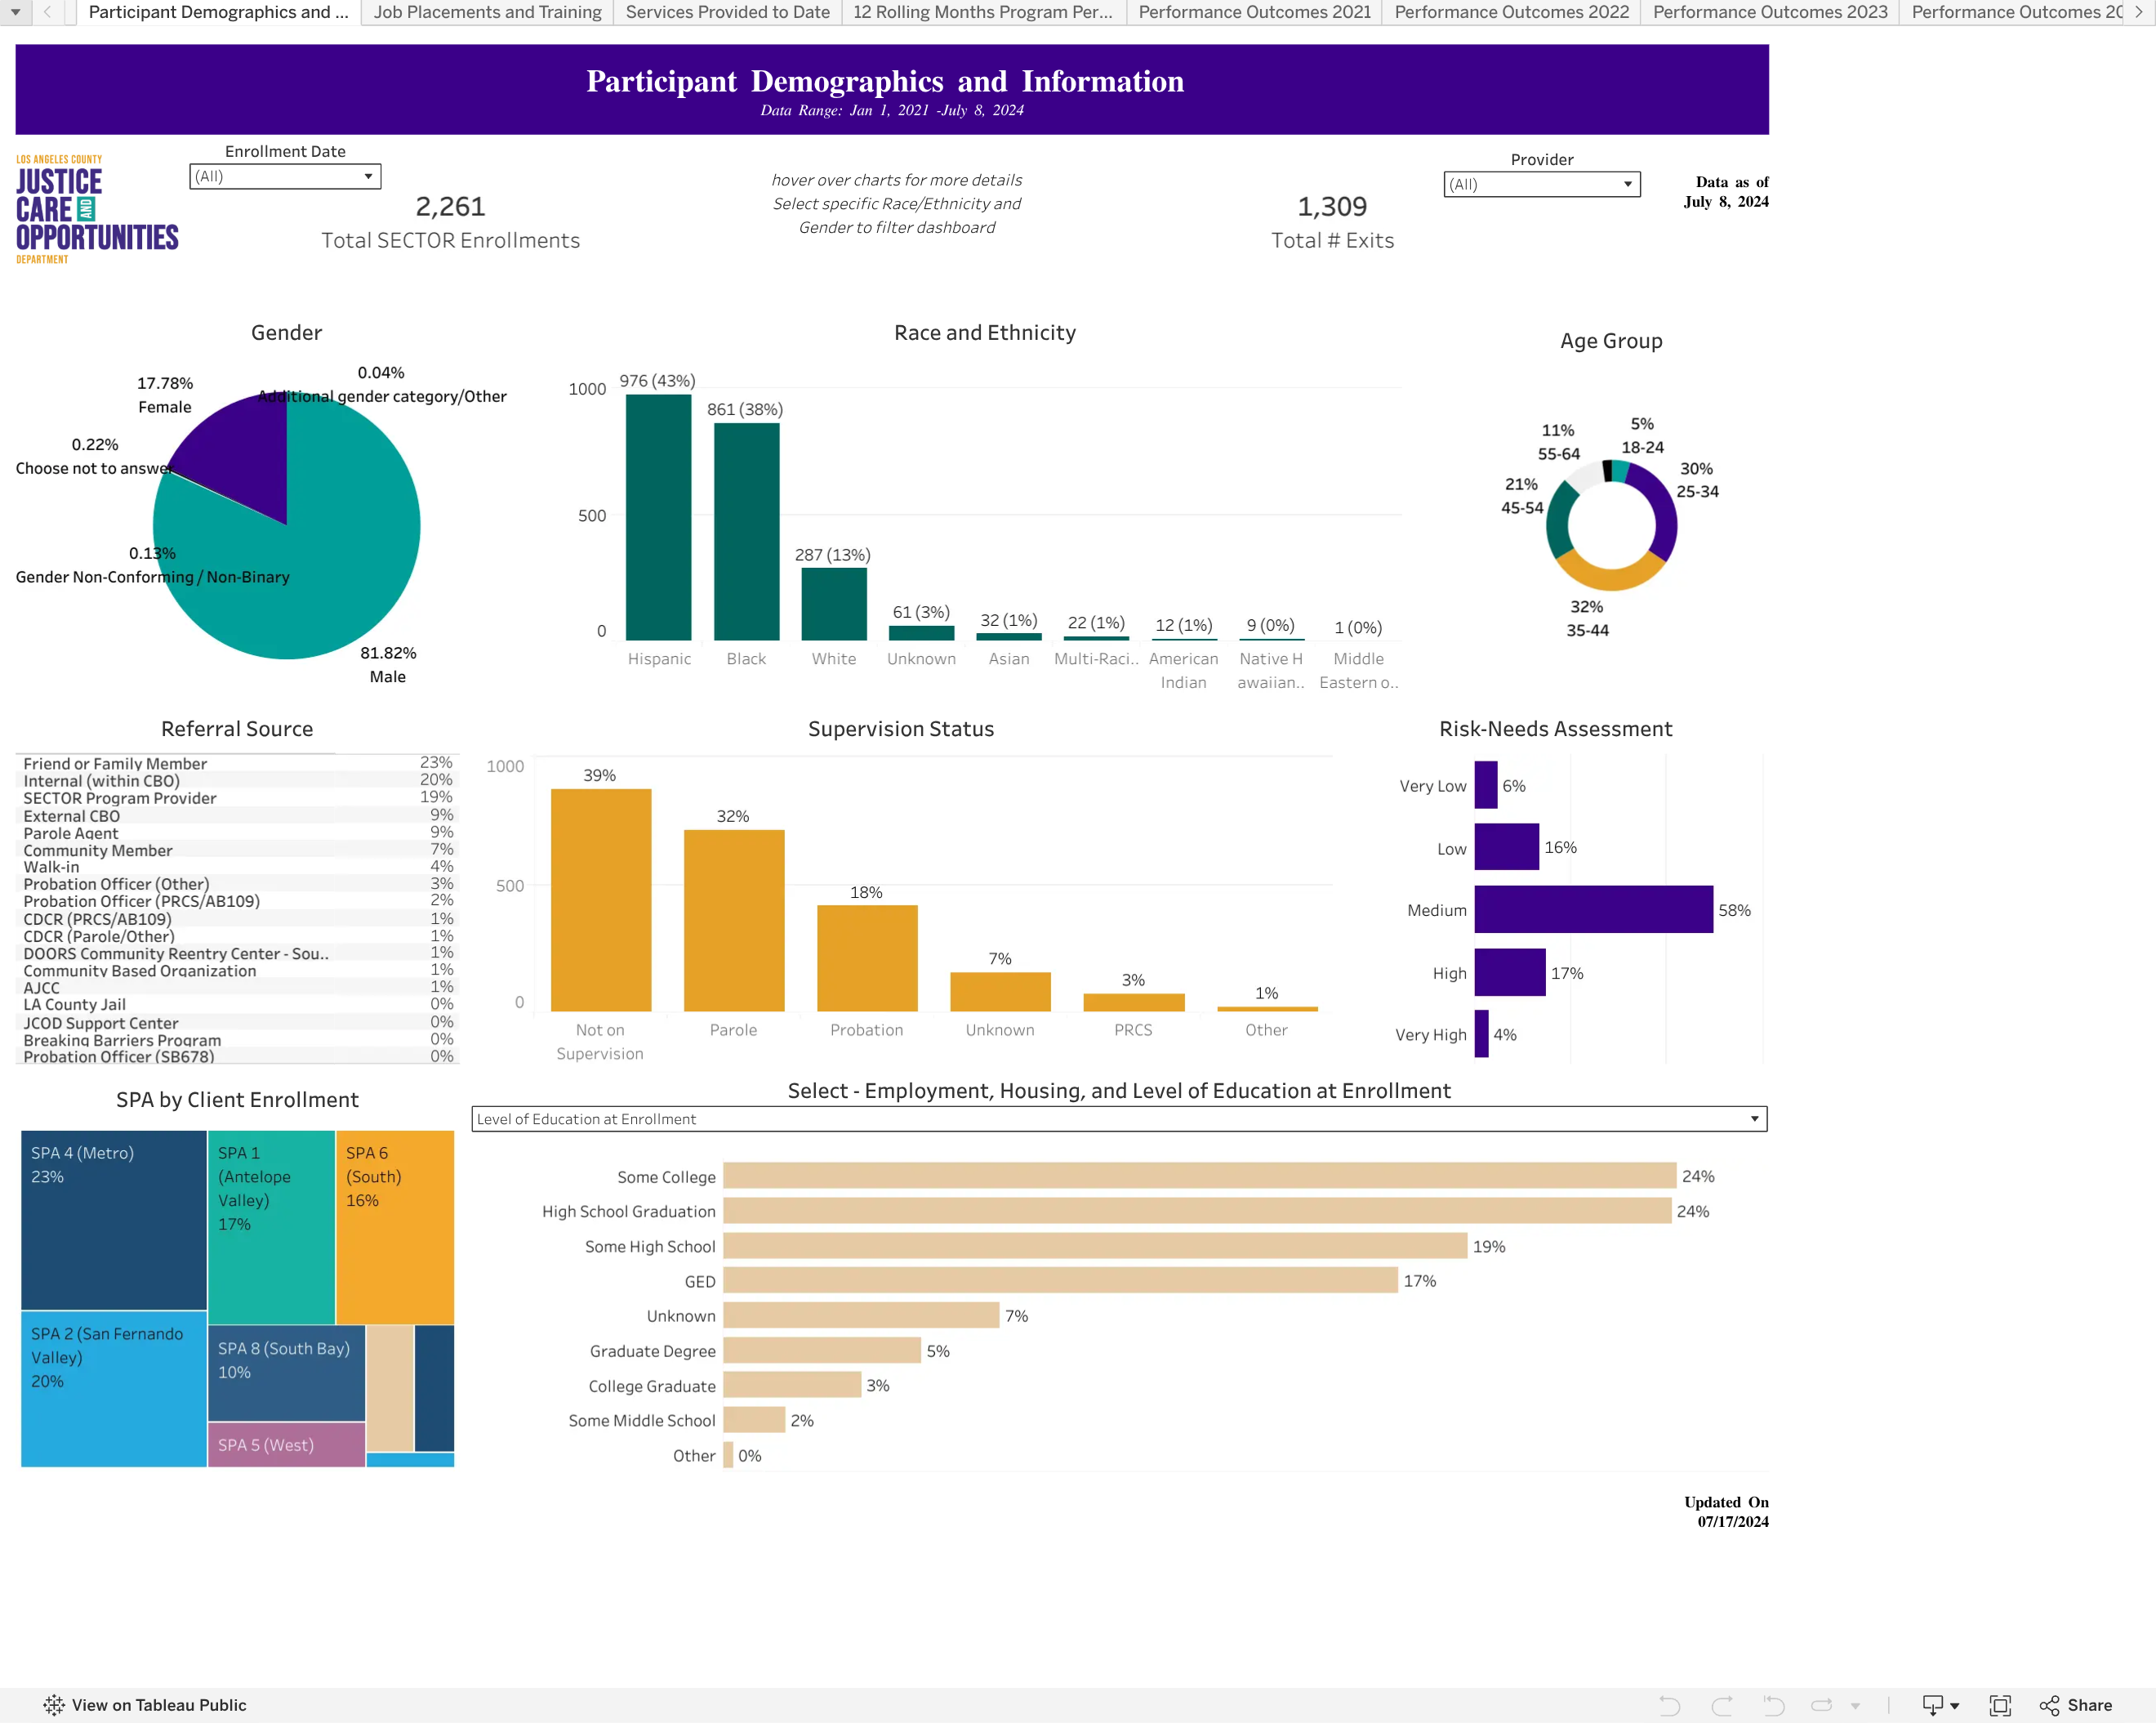Enter full screen with the Full Screen icon
Image resolution: width=2156 pixels, height=1723 pixels.
click(2000, 1705)
